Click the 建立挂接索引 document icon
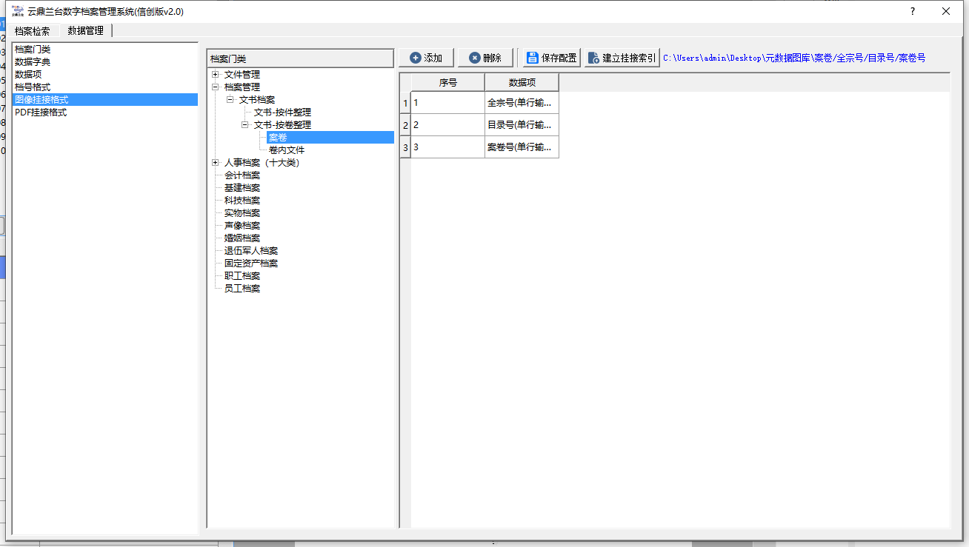The width and height of the screenshot is (969, 547). [593, 58]
